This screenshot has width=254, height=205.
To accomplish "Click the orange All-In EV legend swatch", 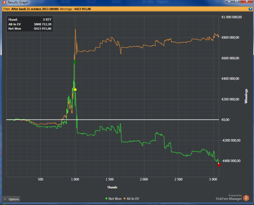I will (124, 198).
